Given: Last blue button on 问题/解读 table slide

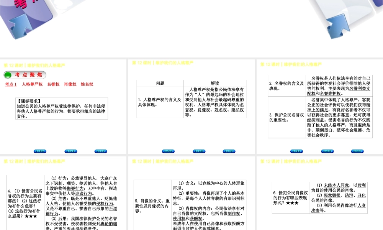Looking at the screenshot, I should (229, 151).
